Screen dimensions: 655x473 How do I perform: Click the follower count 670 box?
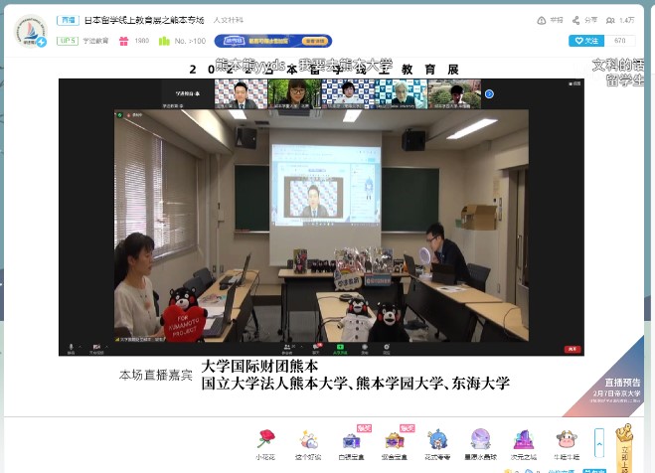(620, 41)
